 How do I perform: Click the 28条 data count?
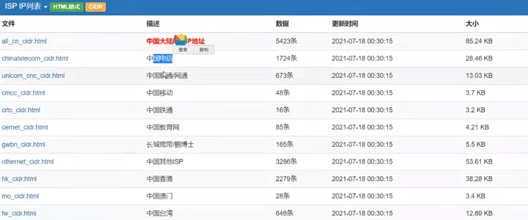[x=283, y=196]
